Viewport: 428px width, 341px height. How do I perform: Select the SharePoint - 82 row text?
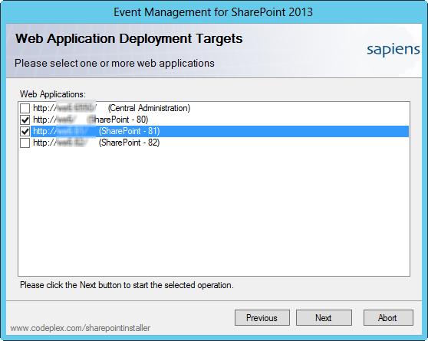coord(97,143)
